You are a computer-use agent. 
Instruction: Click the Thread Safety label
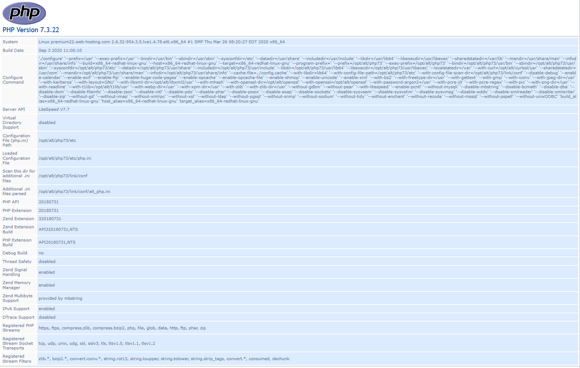(x=17, y=261)
